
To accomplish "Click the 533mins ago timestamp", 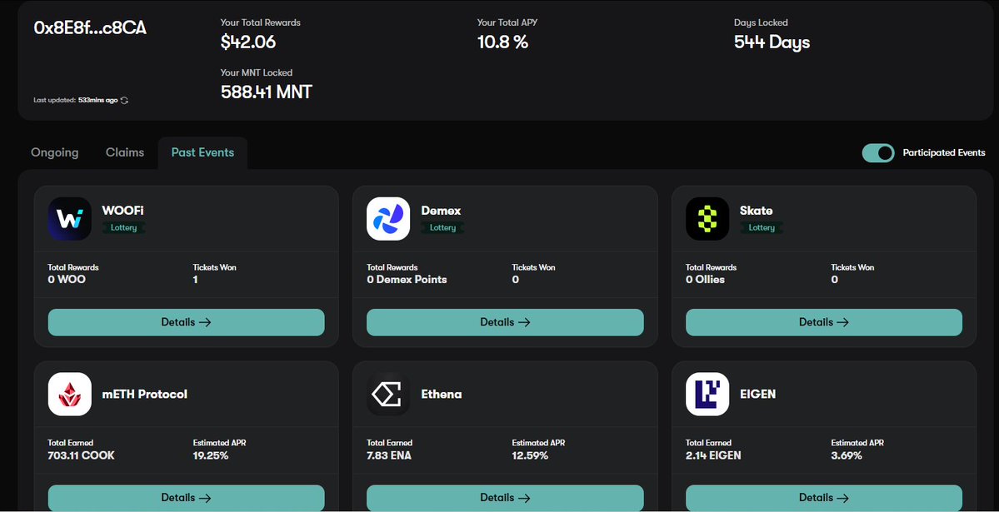I will (97, 101).
